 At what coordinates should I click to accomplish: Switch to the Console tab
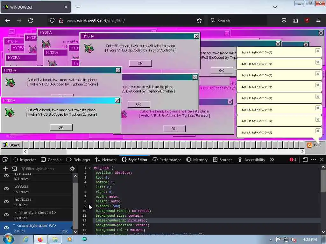(x=51, y=159)
